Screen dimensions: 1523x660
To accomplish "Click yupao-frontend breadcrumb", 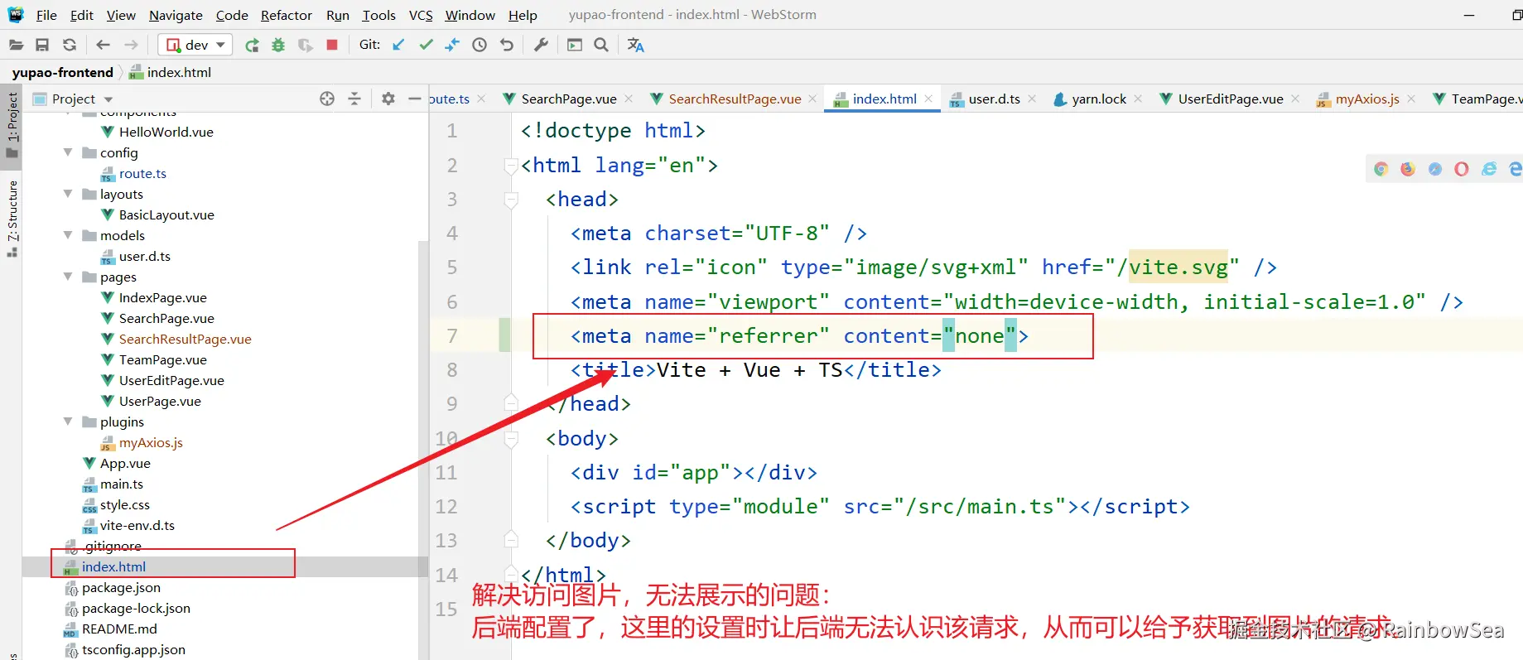I will click(x=63, y=72).
